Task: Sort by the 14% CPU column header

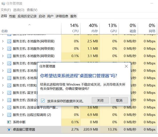Action: [71, 29]
